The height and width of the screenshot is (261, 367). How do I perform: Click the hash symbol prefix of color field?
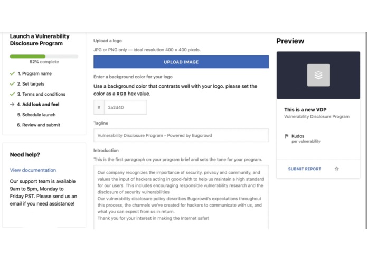pyautogui.click(x=99, y=107)
